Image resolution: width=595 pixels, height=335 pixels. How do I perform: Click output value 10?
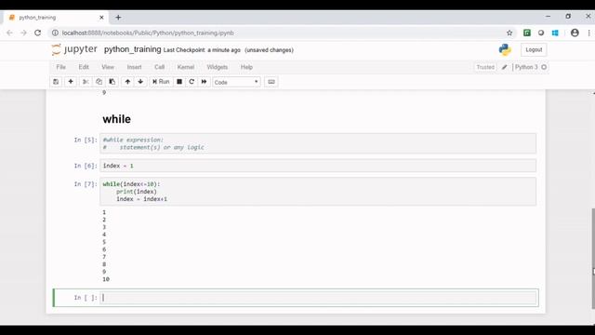point(106,279)
